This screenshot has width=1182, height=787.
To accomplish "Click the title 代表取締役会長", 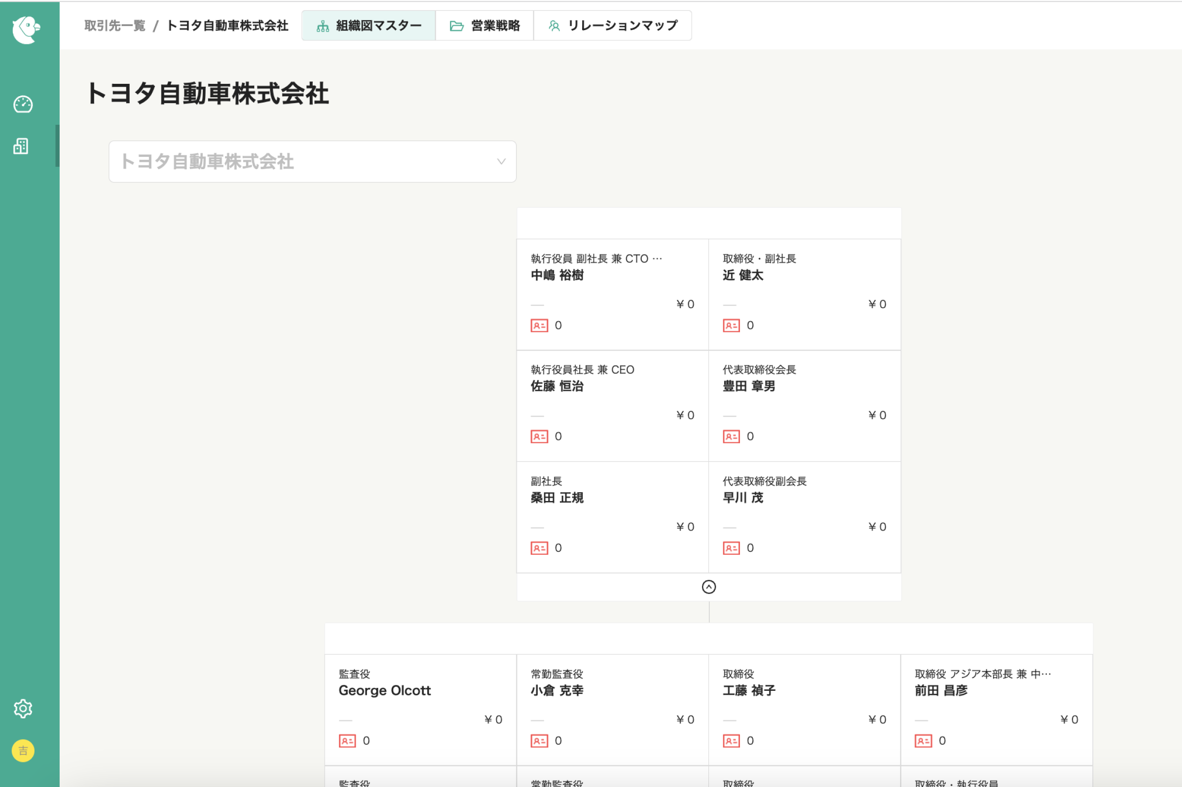I will coord(759,370).
